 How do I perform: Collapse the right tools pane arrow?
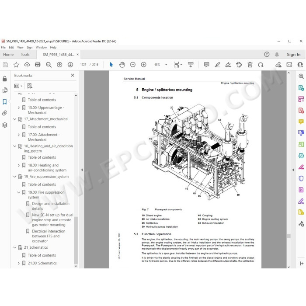click(x=293, y=170)
